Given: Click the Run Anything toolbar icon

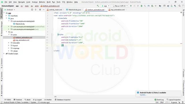Looking at the screenshot, I should click(x=164, y=6).
